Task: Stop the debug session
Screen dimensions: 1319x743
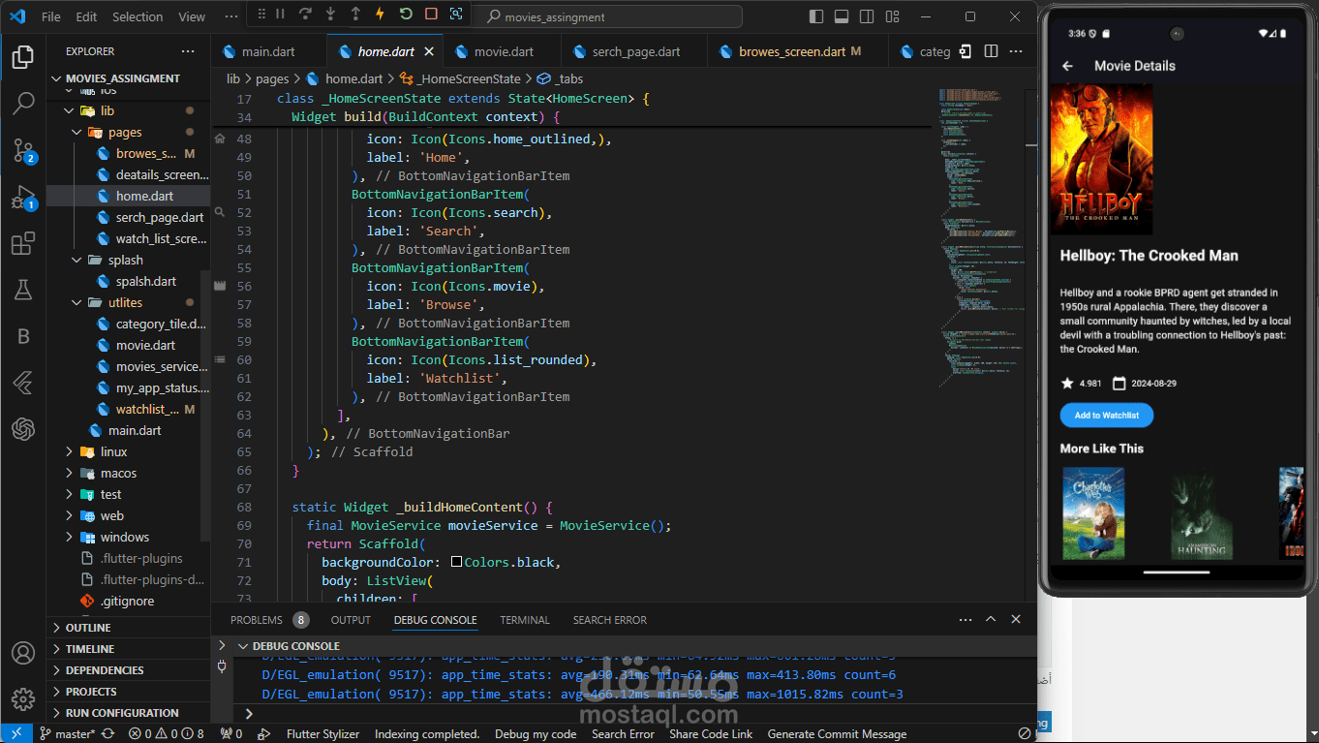Action: click(x=431, y=15)
